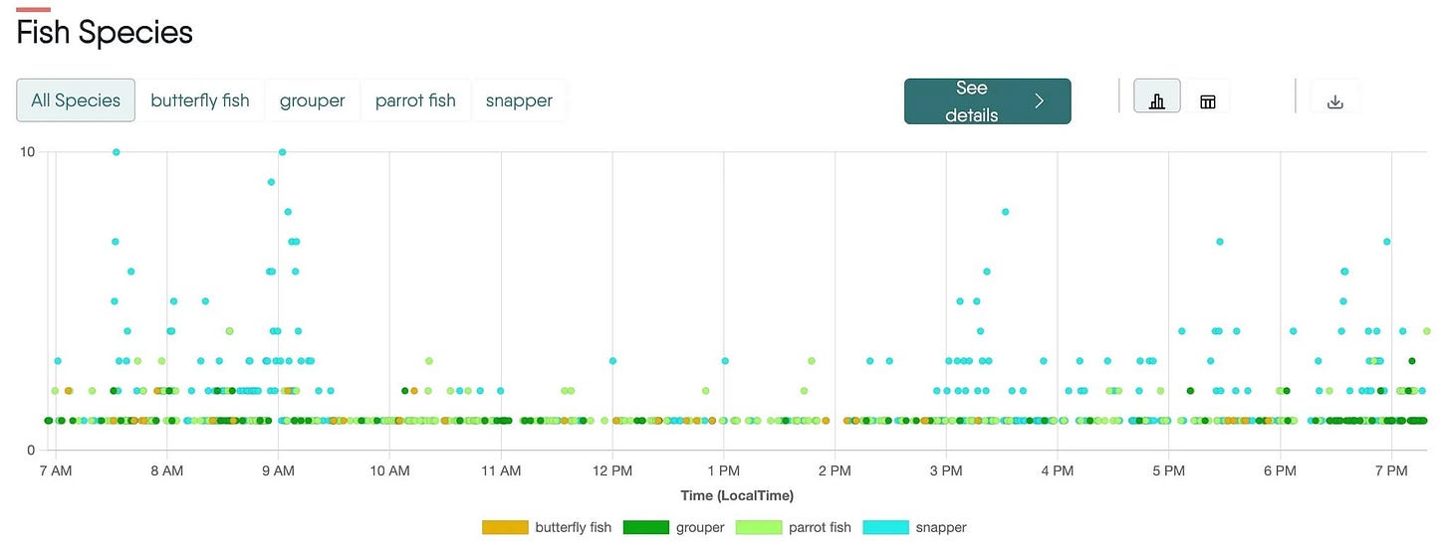Screen dimensions: 1450x555
Task: Click the 12 PM time axis label
Action: pos(612,468)
